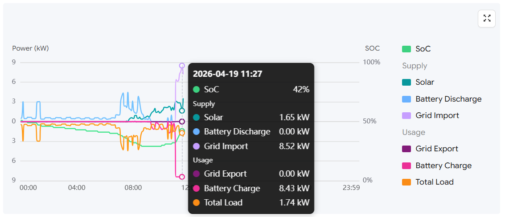
Task: Toggle Battery Charge legend label text
Action: [443, 166]
